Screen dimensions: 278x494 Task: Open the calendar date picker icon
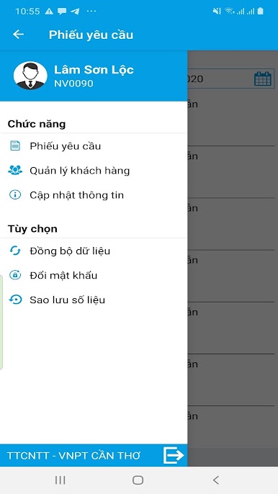(263, 78)
